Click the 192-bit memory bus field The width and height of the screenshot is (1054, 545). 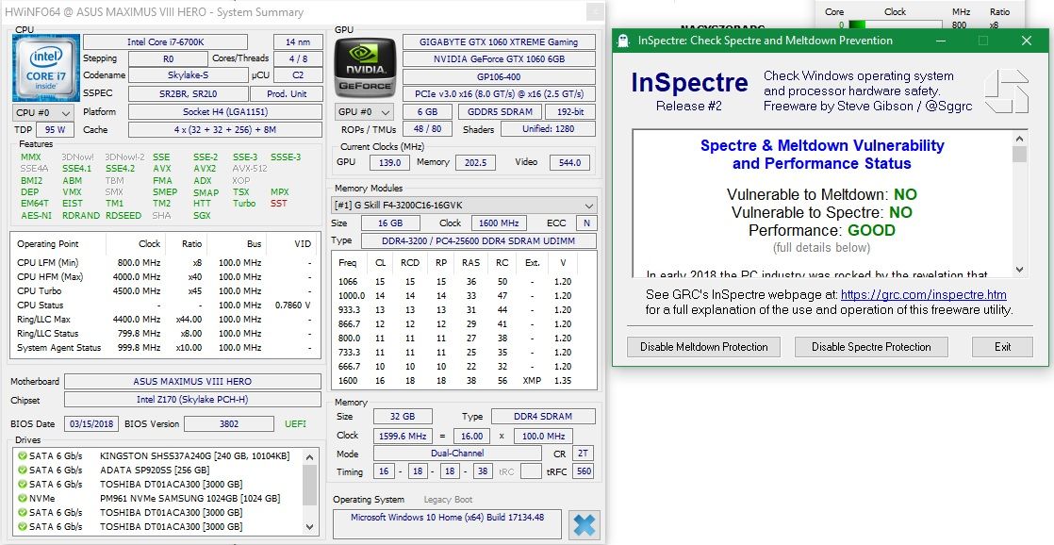pyautogui.click(x=570, y=112)
